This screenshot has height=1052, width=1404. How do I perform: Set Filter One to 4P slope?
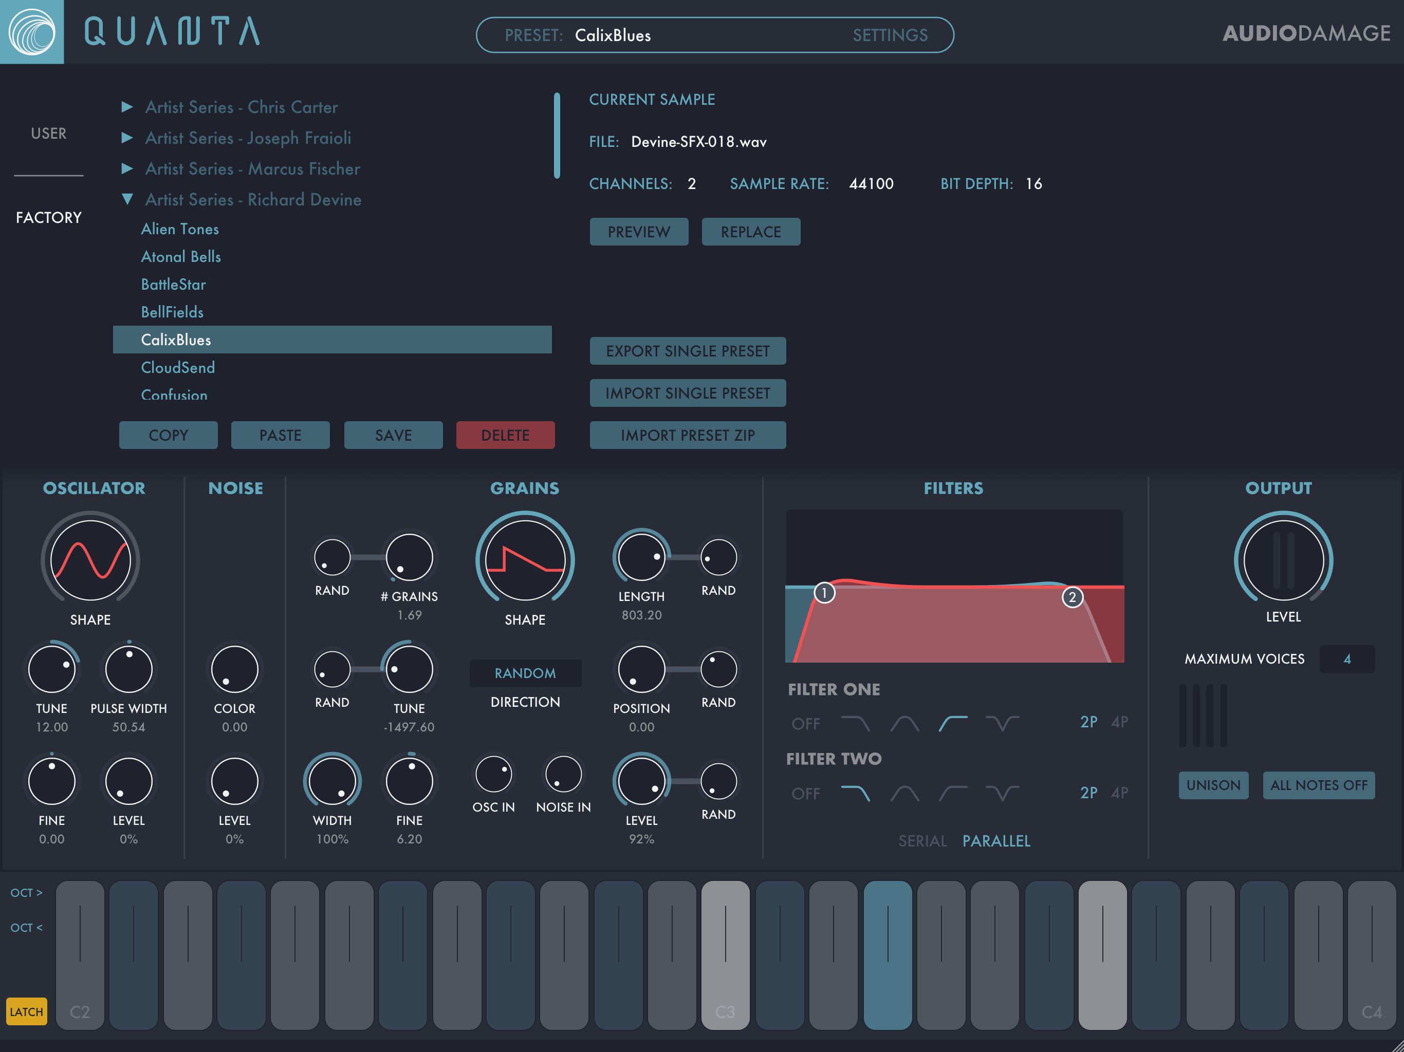coord(1119,722)
